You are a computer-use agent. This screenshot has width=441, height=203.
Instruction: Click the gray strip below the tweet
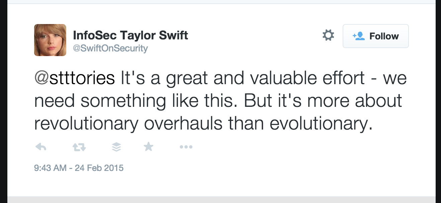tap(222, 200)
